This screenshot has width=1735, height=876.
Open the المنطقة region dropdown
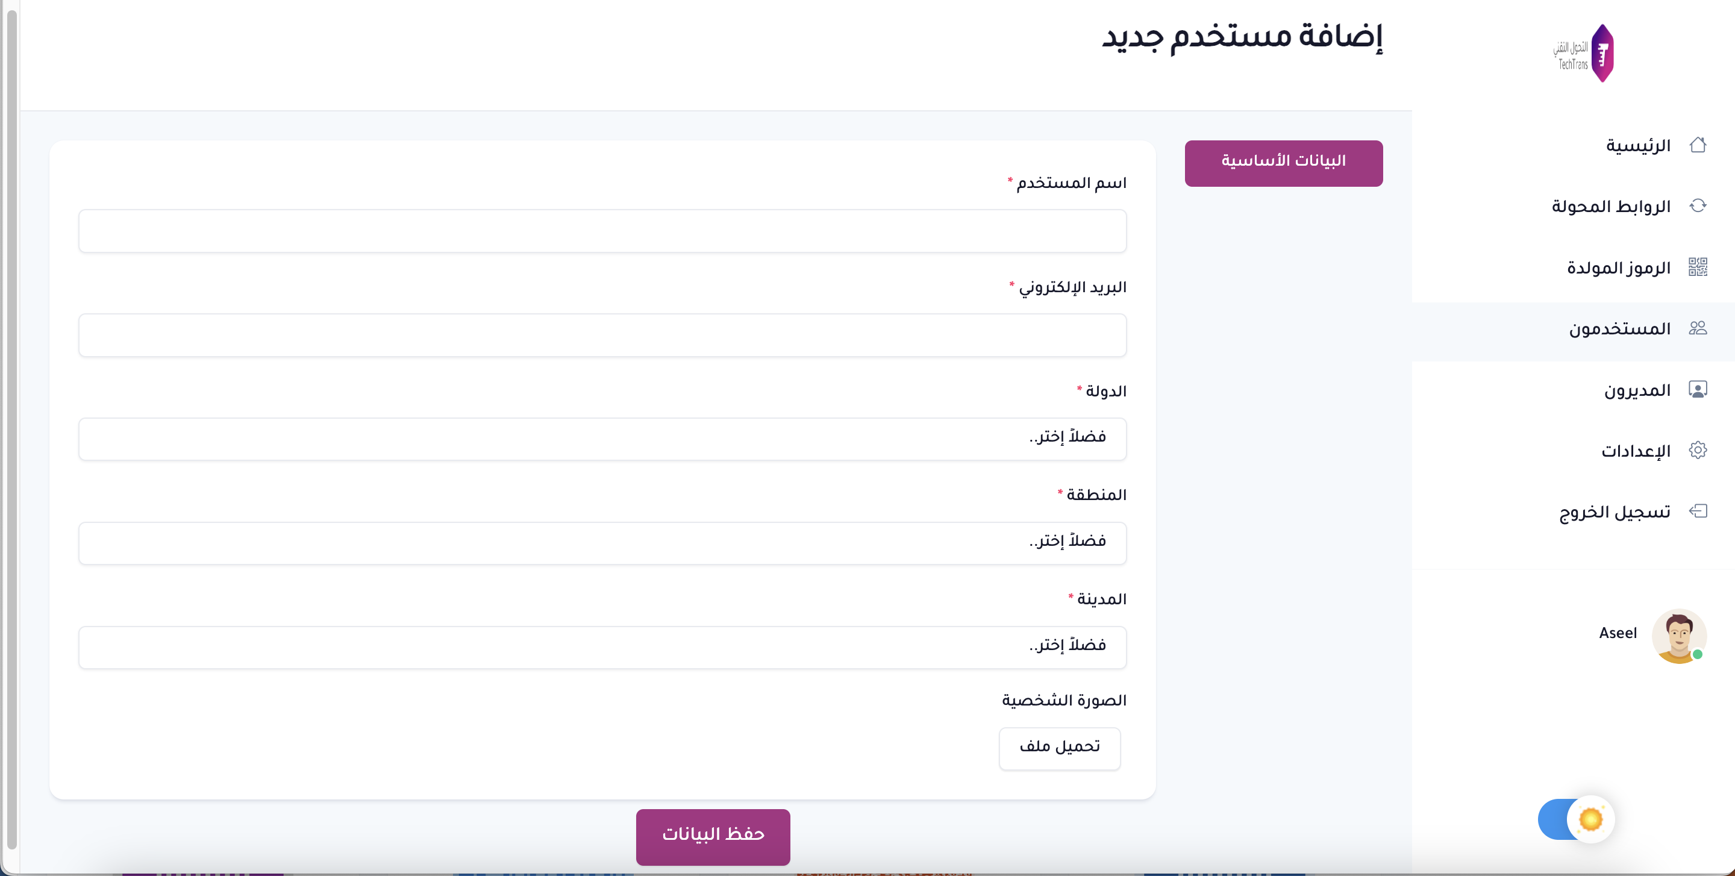[x=602, y=543]
